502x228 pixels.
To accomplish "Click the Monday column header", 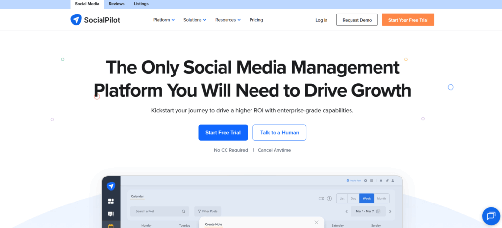I will (146, 226).
